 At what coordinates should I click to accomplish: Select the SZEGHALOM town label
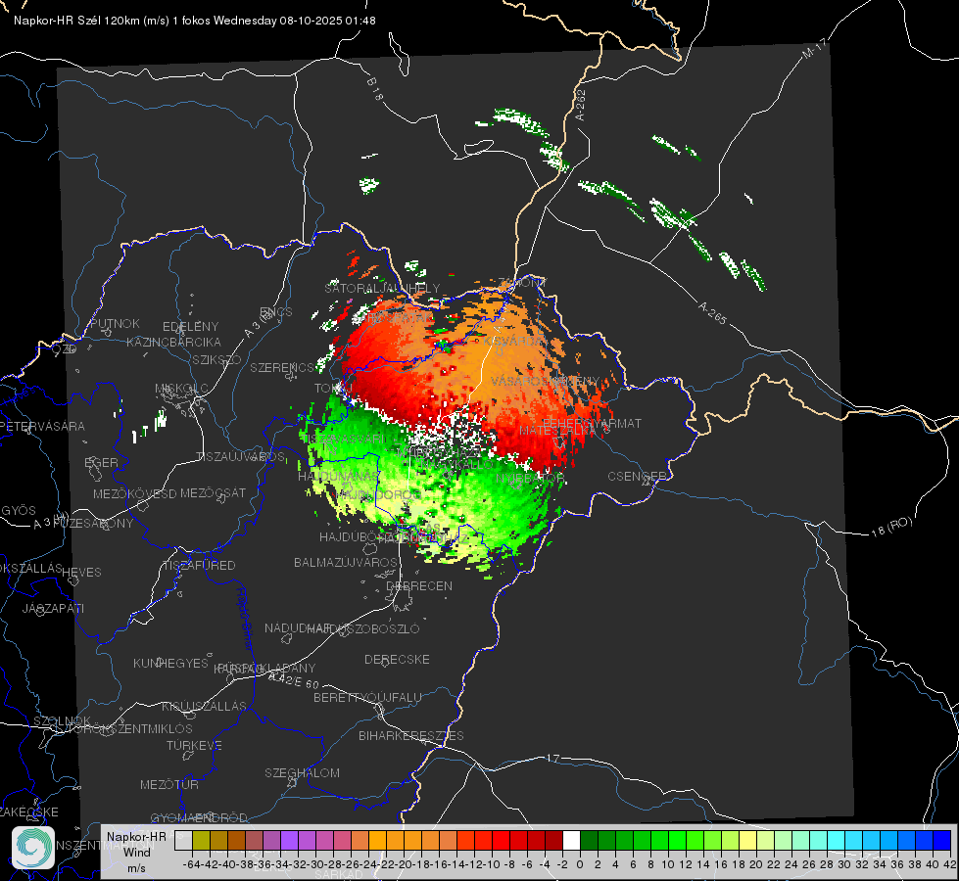pos(302,772)
